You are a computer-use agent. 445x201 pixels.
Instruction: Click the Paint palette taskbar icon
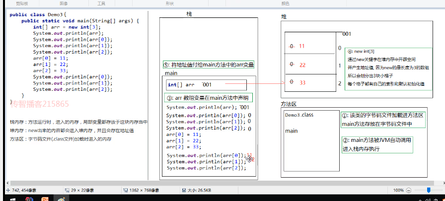[61, 200]
